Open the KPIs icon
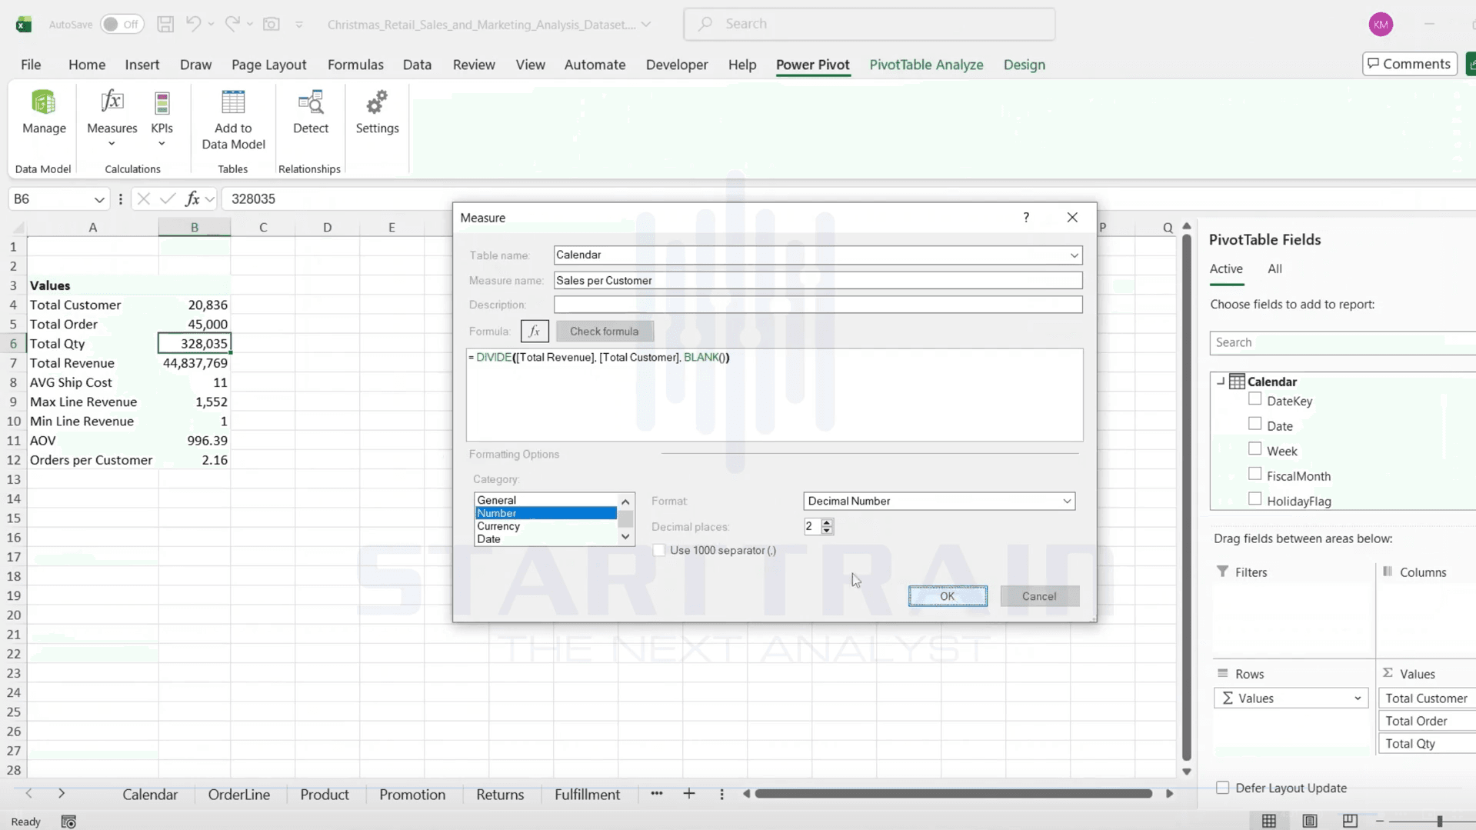 click(162, 103)
